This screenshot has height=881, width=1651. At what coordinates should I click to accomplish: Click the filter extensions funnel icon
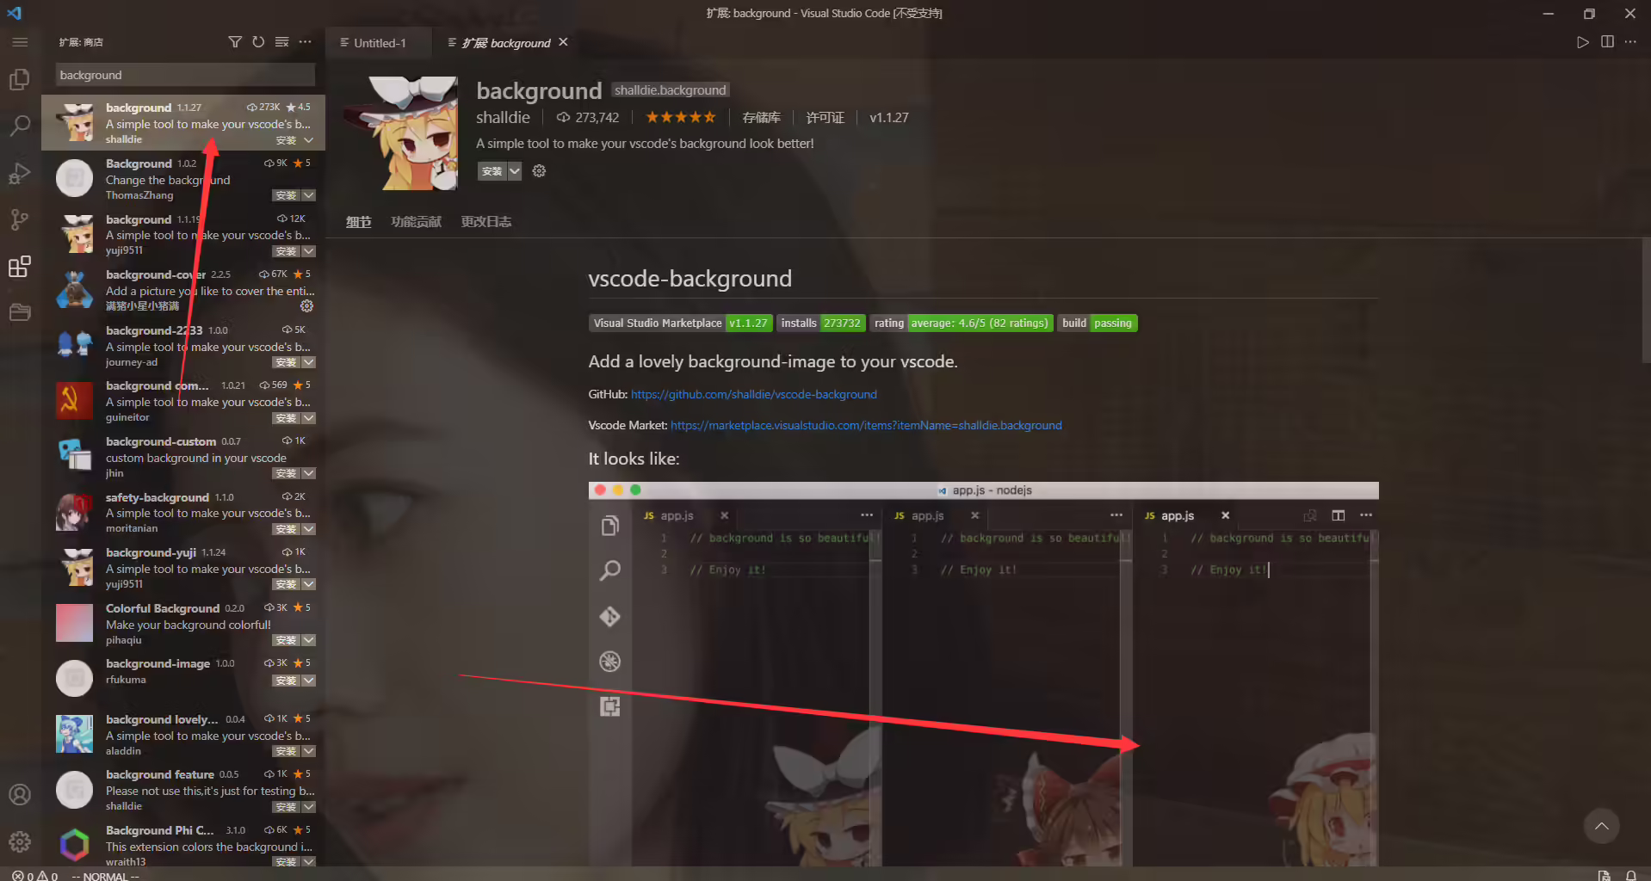point(235,42)
